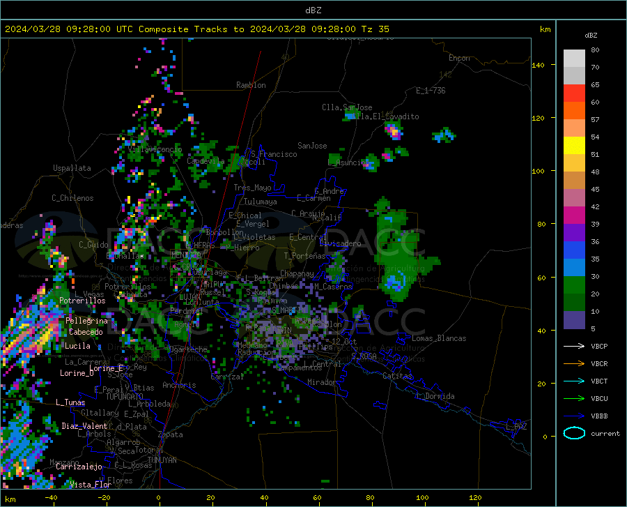Select the bright green 30 dBZ swatch
The image size is (627, 507).
tap(574, 285)
